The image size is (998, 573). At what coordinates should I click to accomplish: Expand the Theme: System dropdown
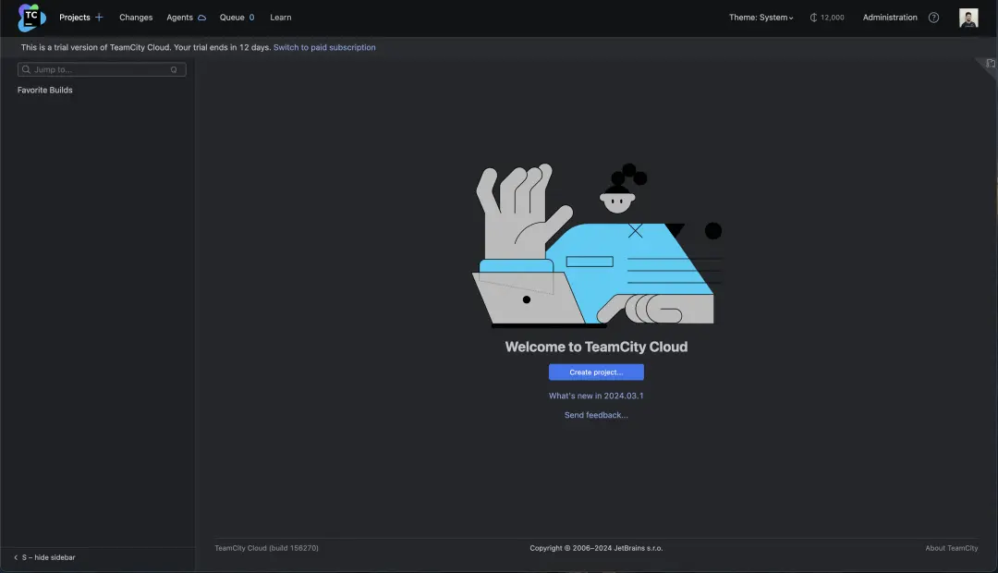click(760, 17)
